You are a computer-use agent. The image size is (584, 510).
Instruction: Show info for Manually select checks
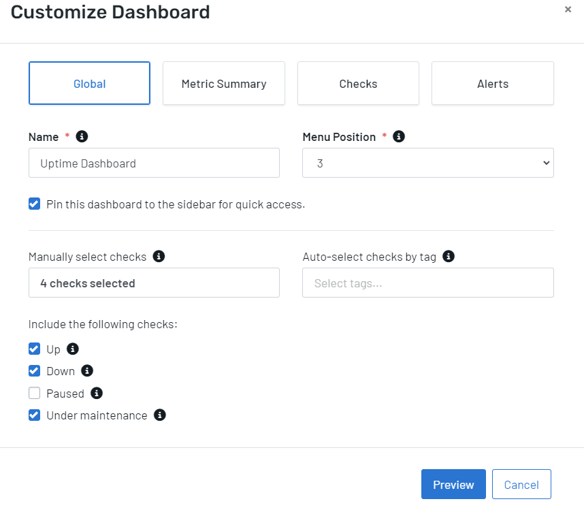tap(159, 256)
